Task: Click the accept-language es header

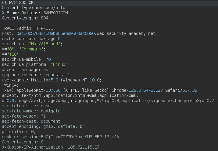Action: [25, 70]
